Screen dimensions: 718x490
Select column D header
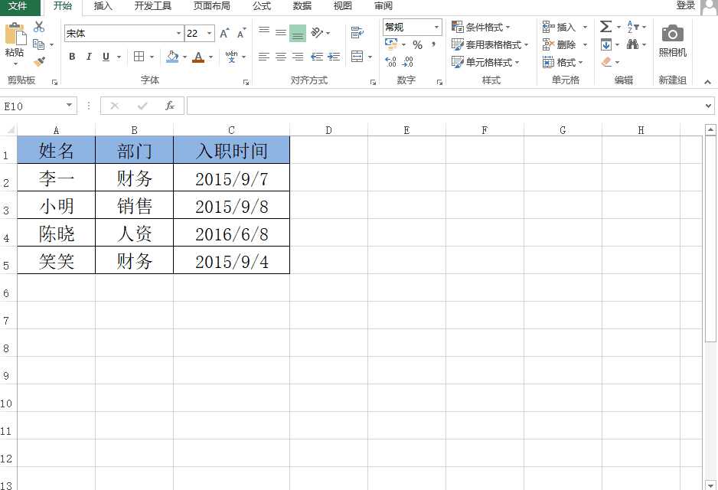tap(329, 130)
